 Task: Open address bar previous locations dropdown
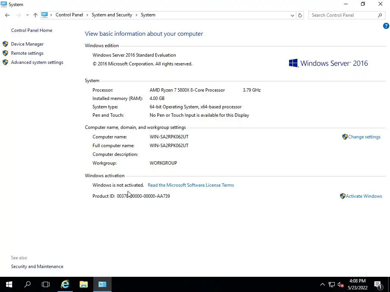pyautogui.click(x=292, y=15)
